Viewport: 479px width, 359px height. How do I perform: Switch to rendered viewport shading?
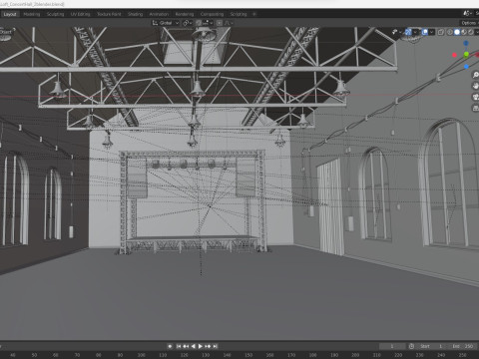coord(471,32)
